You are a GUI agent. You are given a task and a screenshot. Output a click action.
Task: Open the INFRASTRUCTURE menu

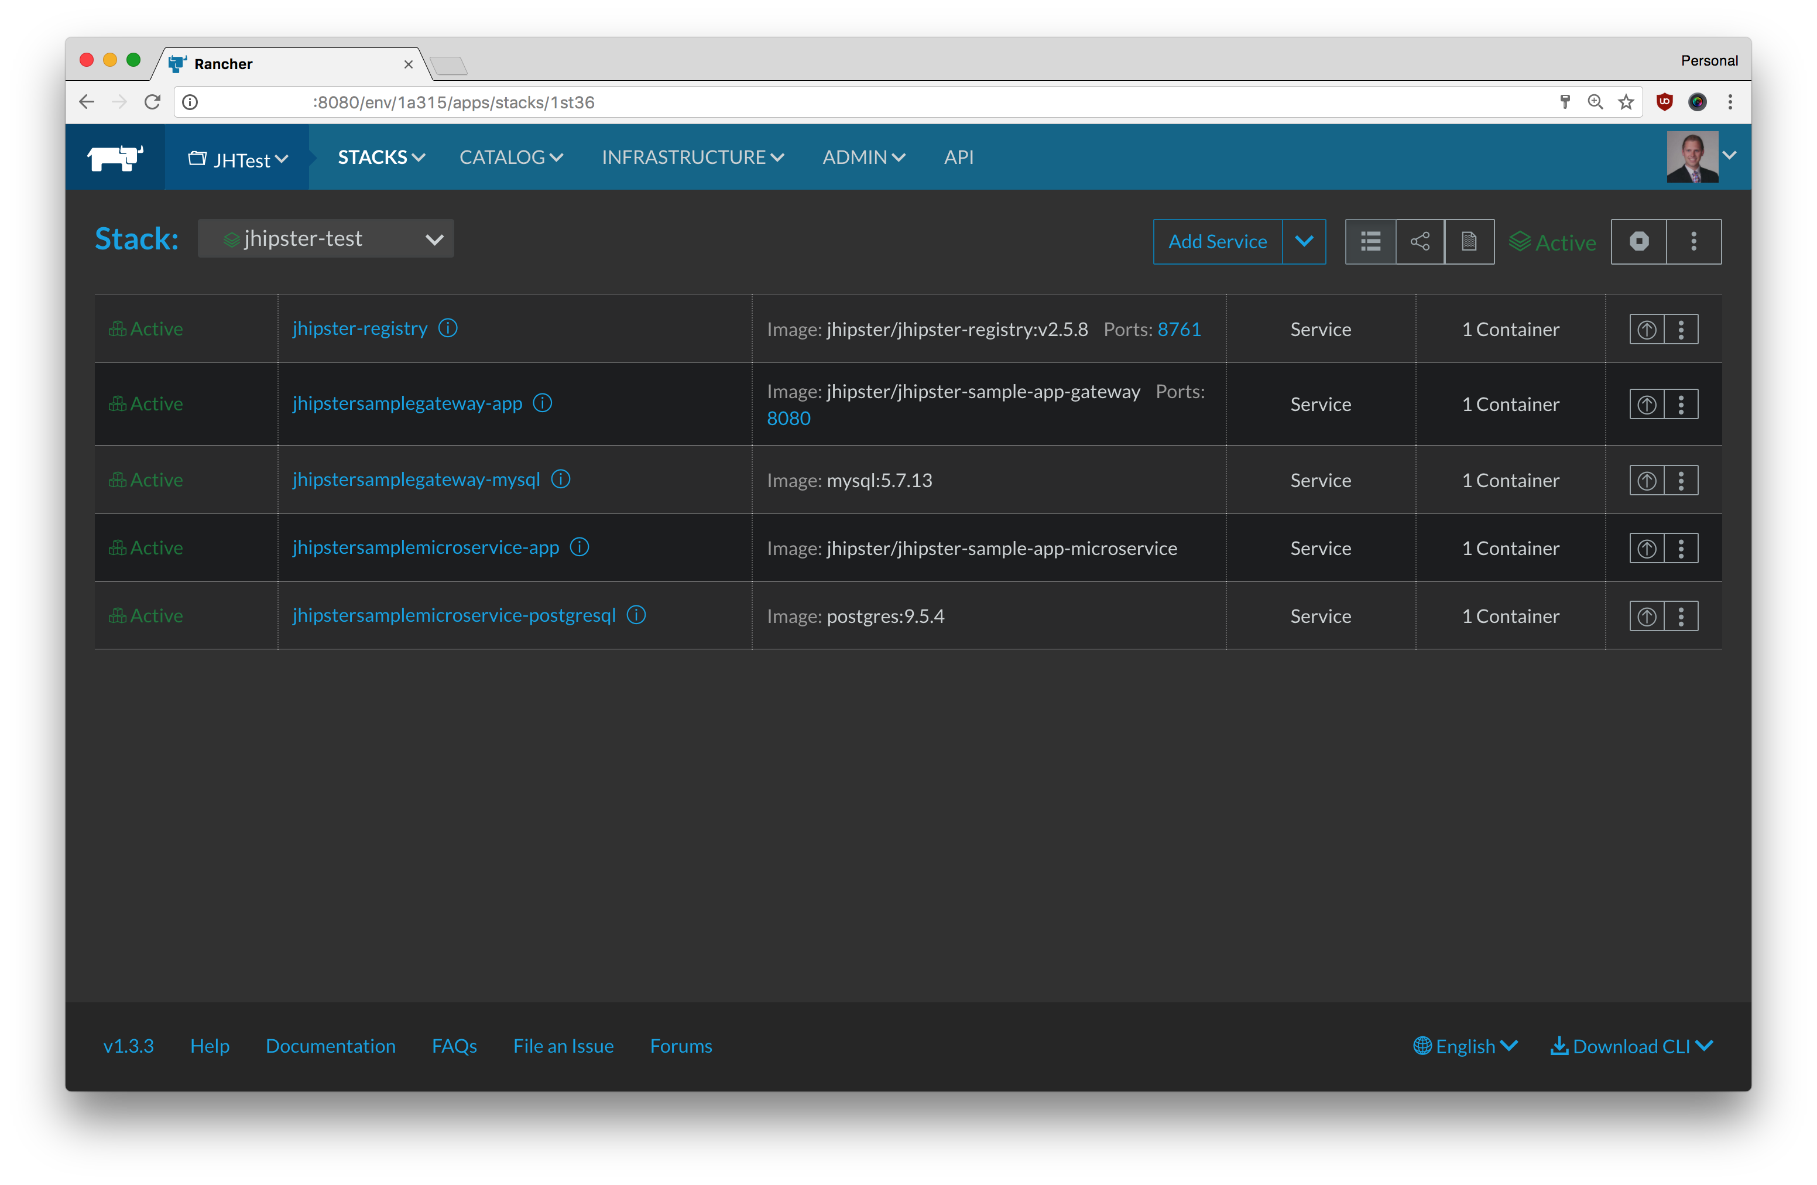pyautogui.click(x=692, y=157)
